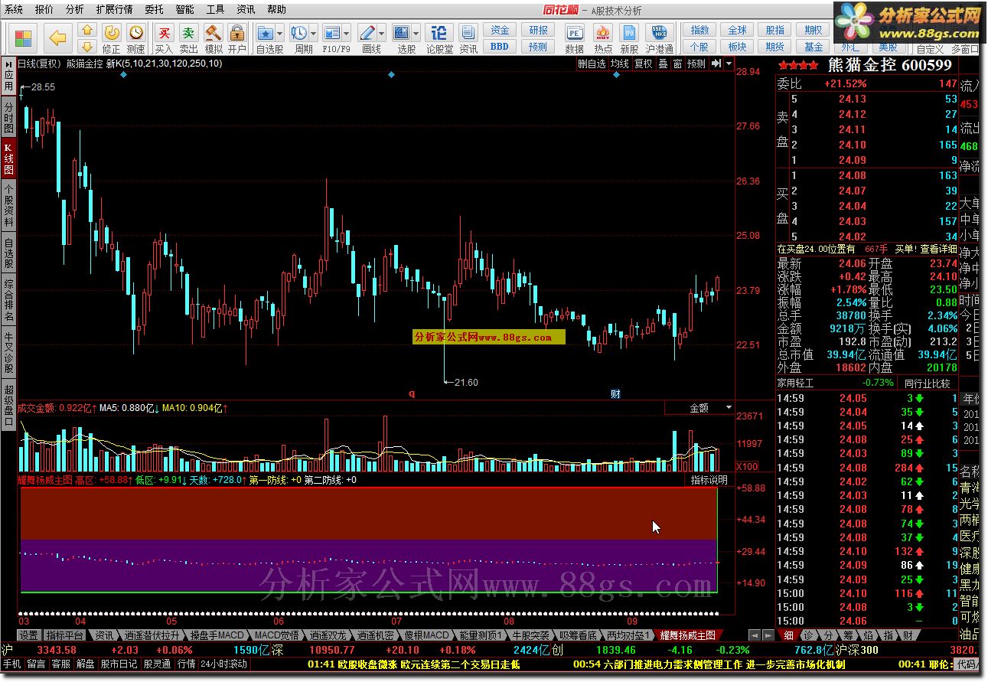Click the 板块 sector button

pos(737,47)
